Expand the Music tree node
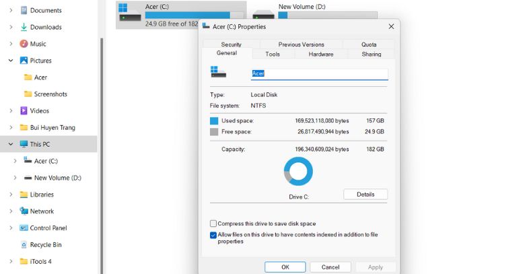The height and width of the screenshot is (274, 525). (11, 44)
